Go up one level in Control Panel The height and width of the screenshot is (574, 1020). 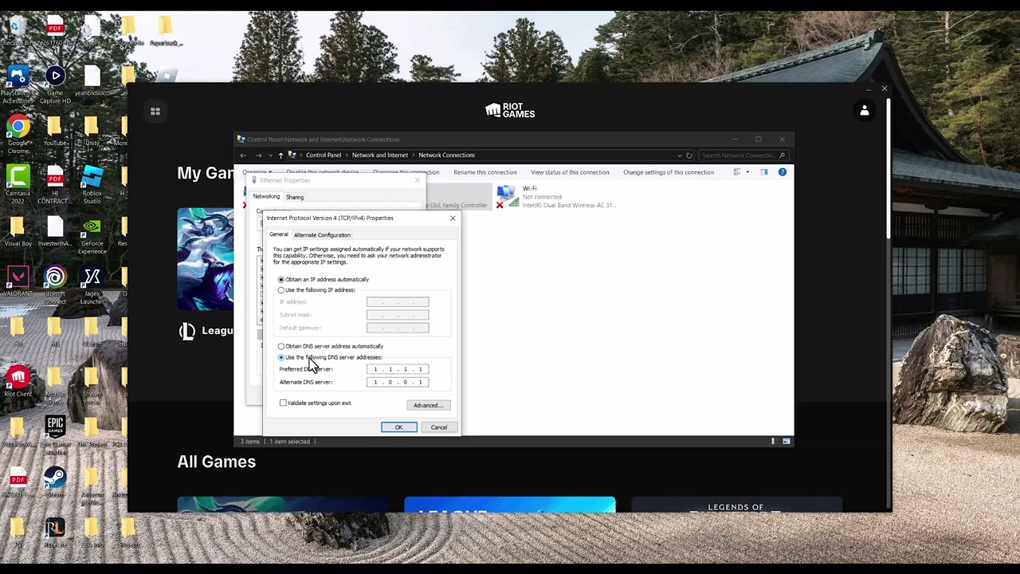(280, 155)
